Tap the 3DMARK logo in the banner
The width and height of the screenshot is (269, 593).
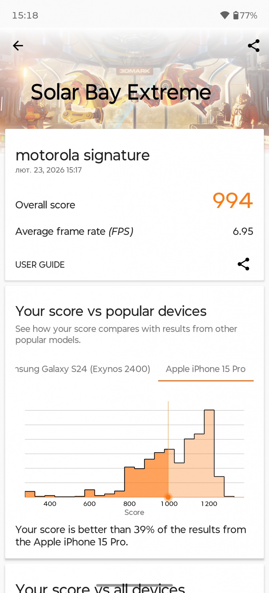pyautogui.click(x=135, y=71)
